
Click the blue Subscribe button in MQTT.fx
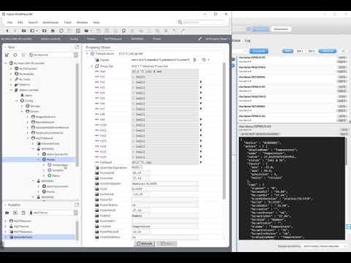(259, 51)
